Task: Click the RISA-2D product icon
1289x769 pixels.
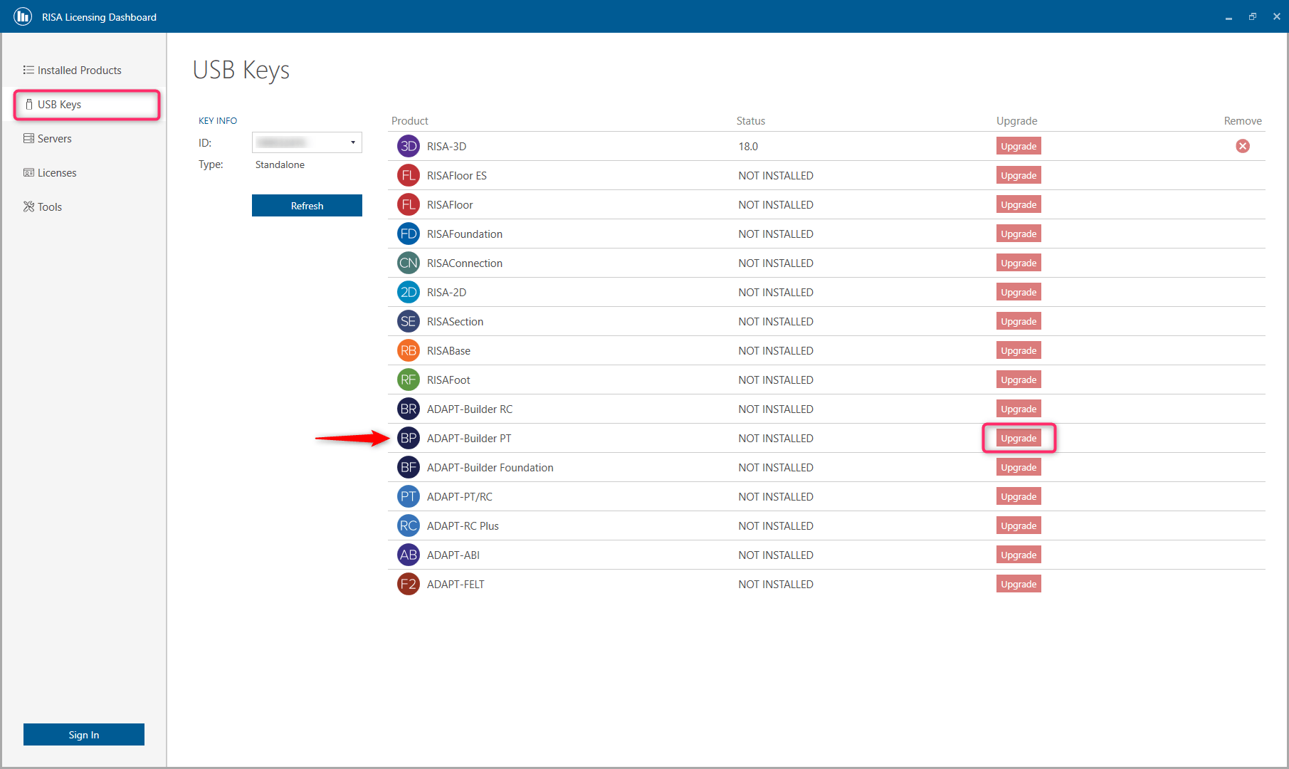Action: (x=408, y=292)
